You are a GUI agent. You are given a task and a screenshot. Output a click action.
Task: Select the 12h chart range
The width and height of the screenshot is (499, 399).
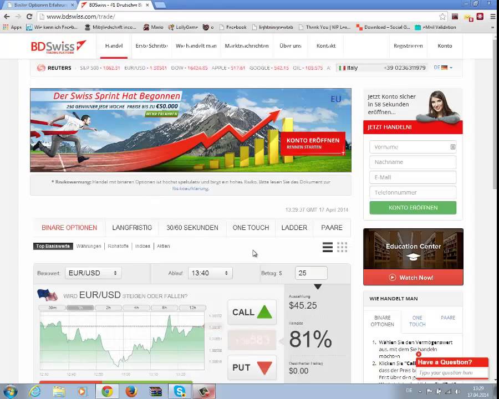[192, 308]
